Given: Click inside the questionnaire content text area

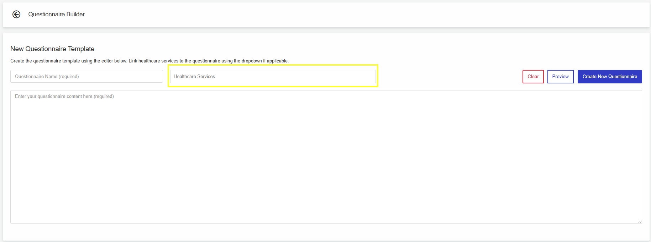Looking at the screenshot, I should tap(326, 157).
